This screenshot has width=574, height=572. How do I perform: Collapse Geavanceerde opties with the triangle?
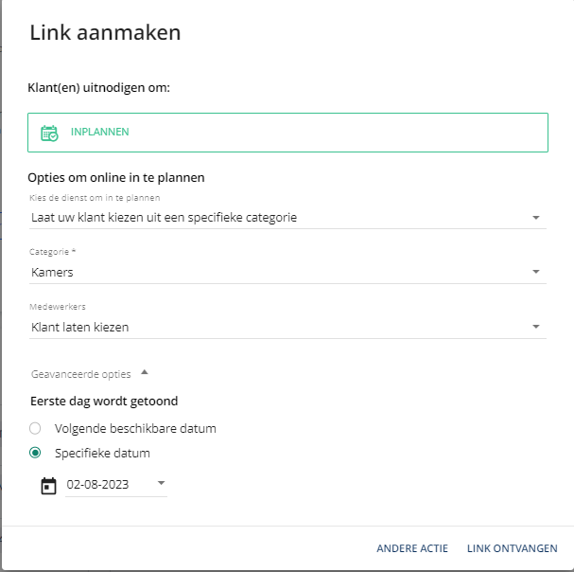145,372
